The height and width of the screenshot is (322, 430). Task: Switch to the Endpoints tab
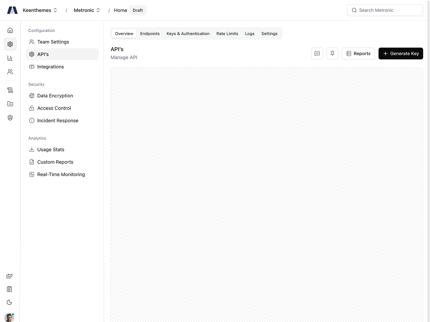point(150,34)
